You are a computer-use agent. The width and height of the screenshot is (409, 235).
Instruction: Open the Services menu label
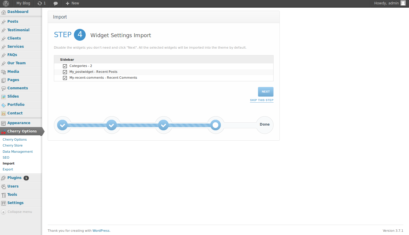tap(16, 46)
